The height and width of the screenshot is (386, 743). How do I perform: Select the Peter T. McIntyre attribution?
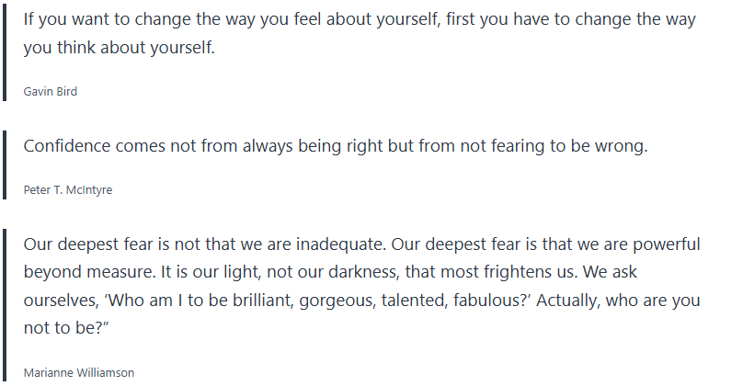67,190
